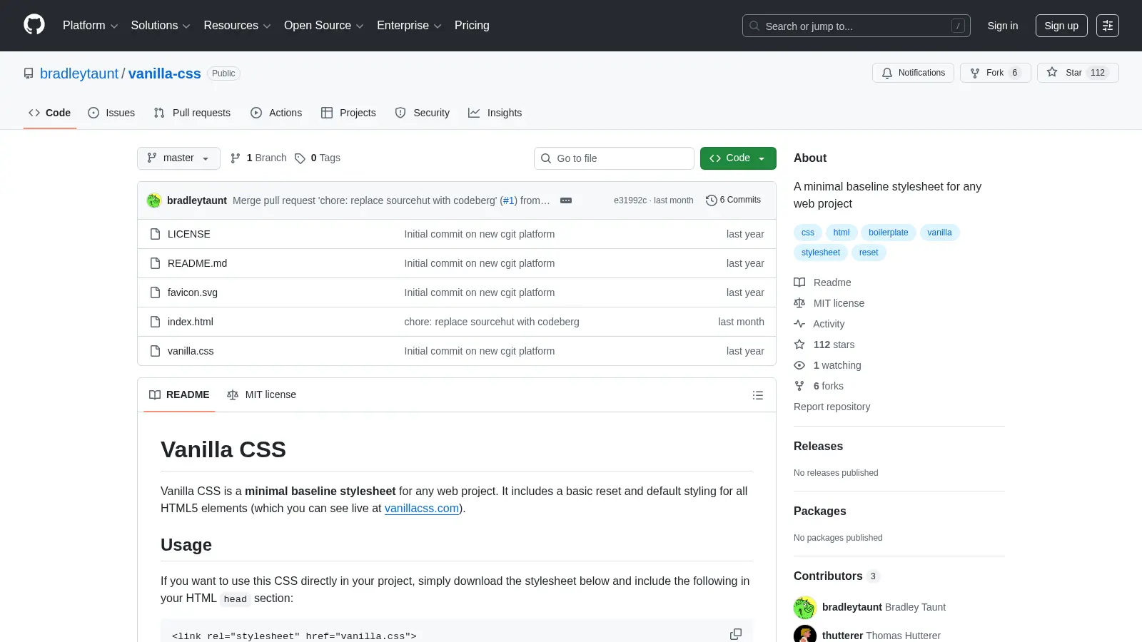Viewport: 1142px width, 642px height.
Task: Switch to the Insights tab
Action: [495, 113]
